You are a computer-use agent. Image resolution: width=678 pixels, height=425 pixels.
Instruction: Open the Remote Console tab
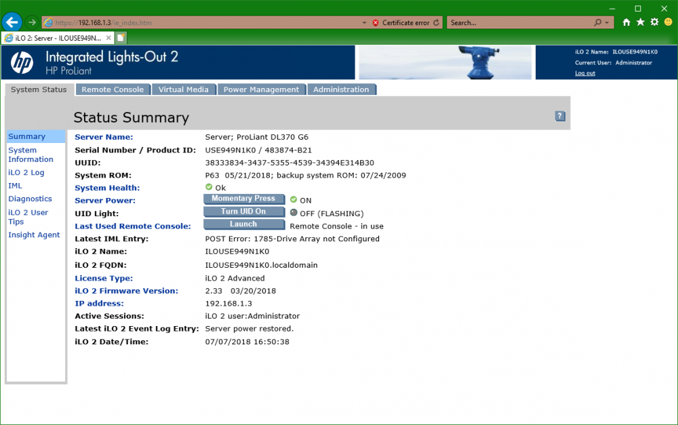(x=113, y=89)
